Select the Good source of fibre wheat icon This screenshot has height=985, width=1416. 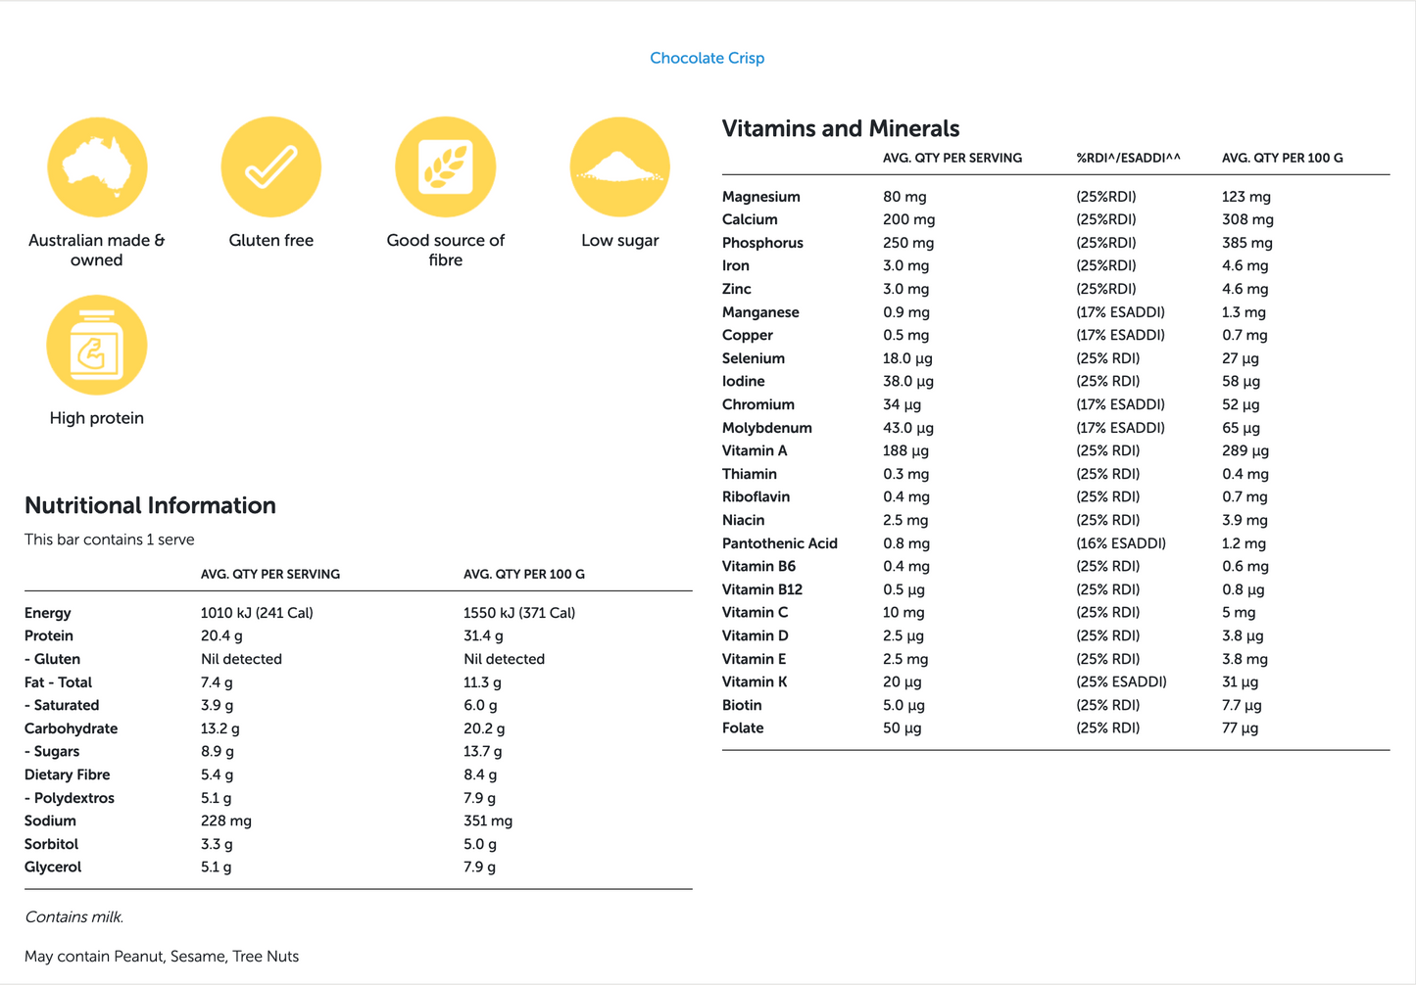pos(445,166)
